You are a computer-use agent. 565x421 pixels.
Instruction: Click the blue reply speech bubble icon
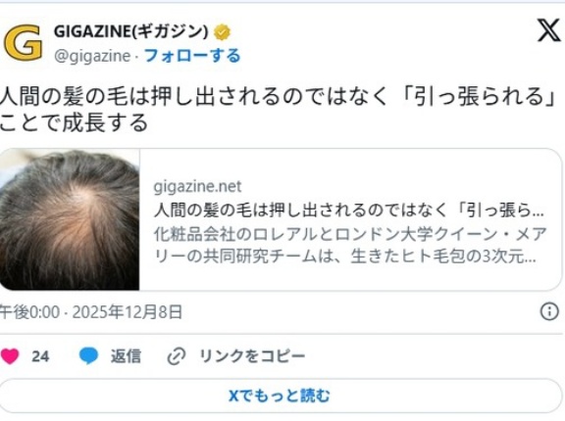pyautogui.click(x=88, y=356)
